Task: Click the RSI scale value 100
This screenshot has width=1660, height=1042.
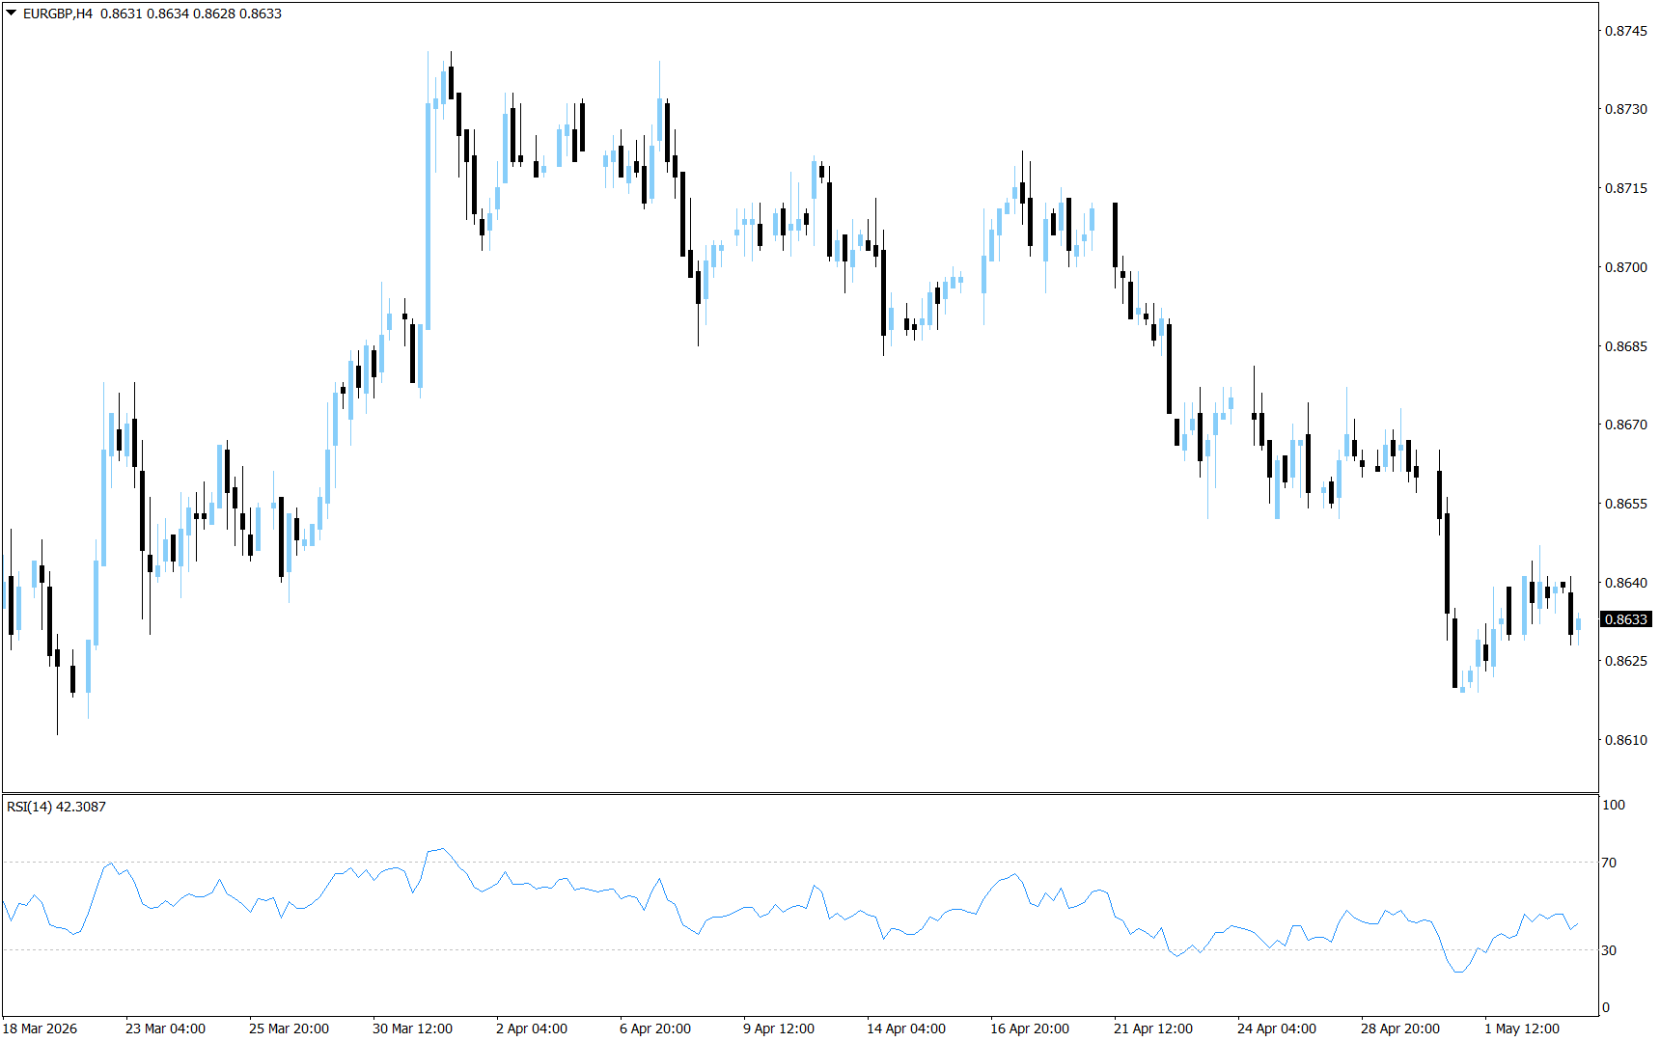Action: point(1614,805)
